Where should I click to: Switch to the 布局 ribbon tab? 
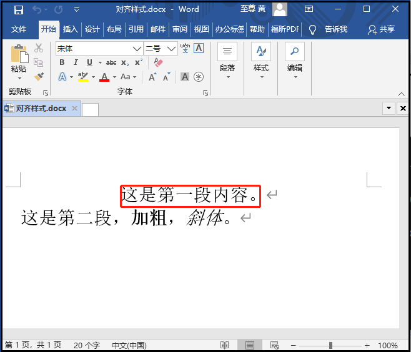[x=114, y=29]
